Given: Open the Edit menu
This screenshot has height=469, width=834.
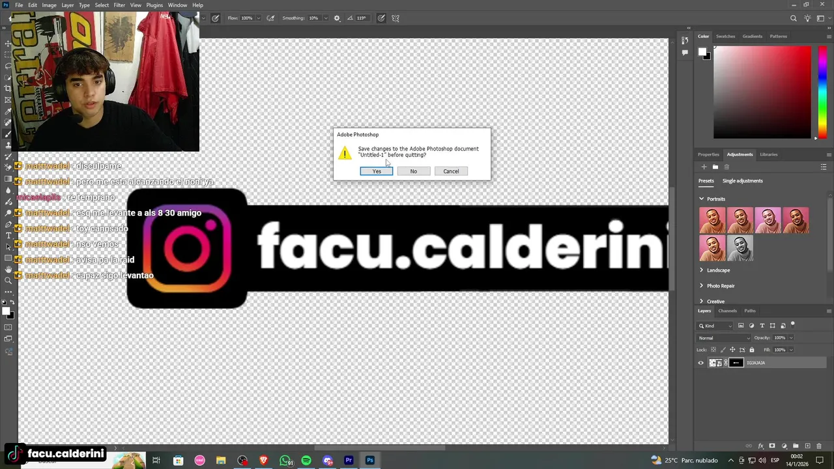Looking at the screenshot, I should coord(33,5).
